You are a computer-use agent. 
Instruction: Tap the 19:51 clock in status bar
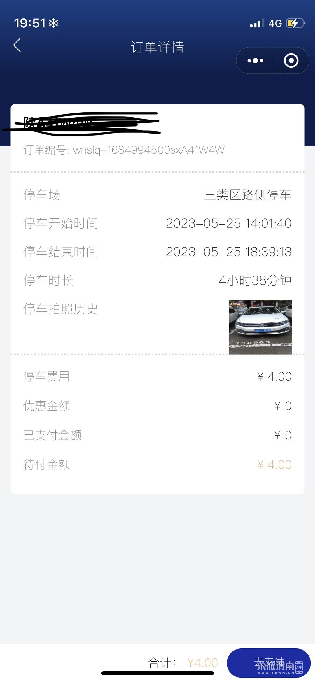(30, 23)
